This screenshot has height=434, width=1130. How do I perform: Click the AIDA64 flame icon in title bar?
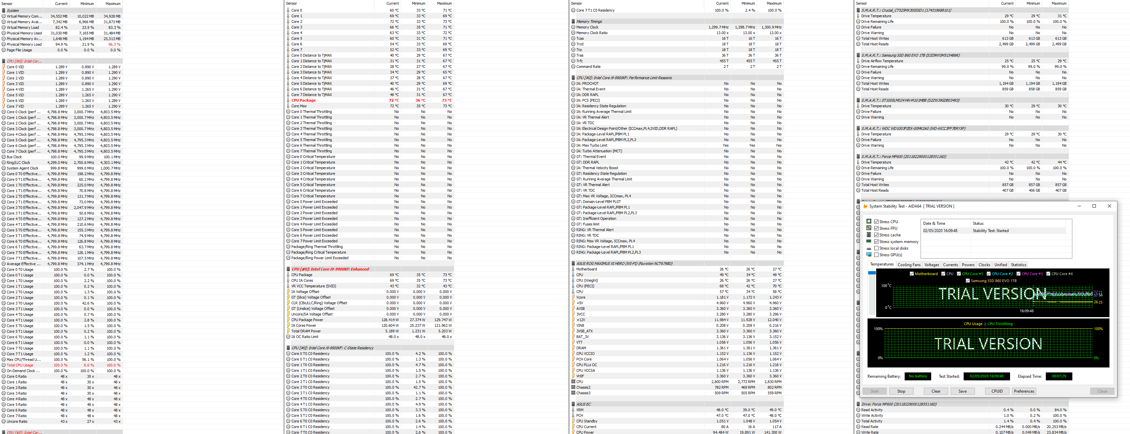point(865,206)
